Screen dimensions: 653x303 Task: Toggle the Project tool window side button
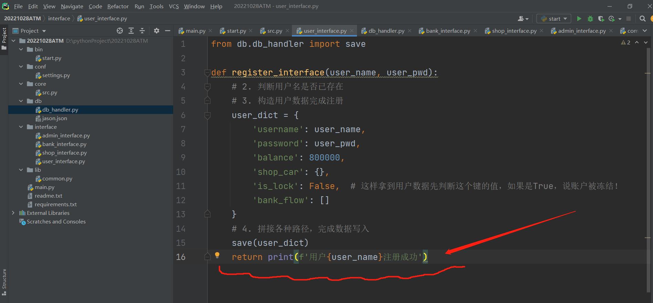point(4,38)
